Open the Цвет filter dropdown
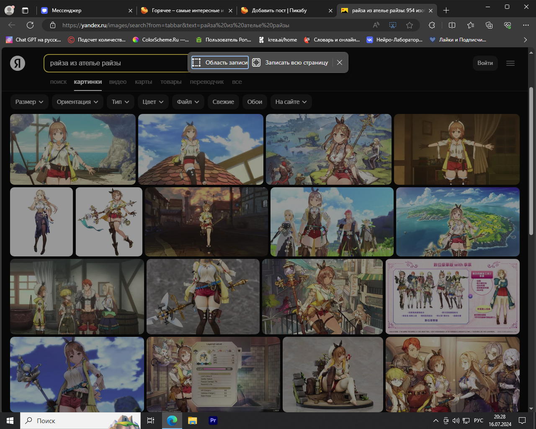Viewport: 536px width, 429px height. click(x=153, y=102)
